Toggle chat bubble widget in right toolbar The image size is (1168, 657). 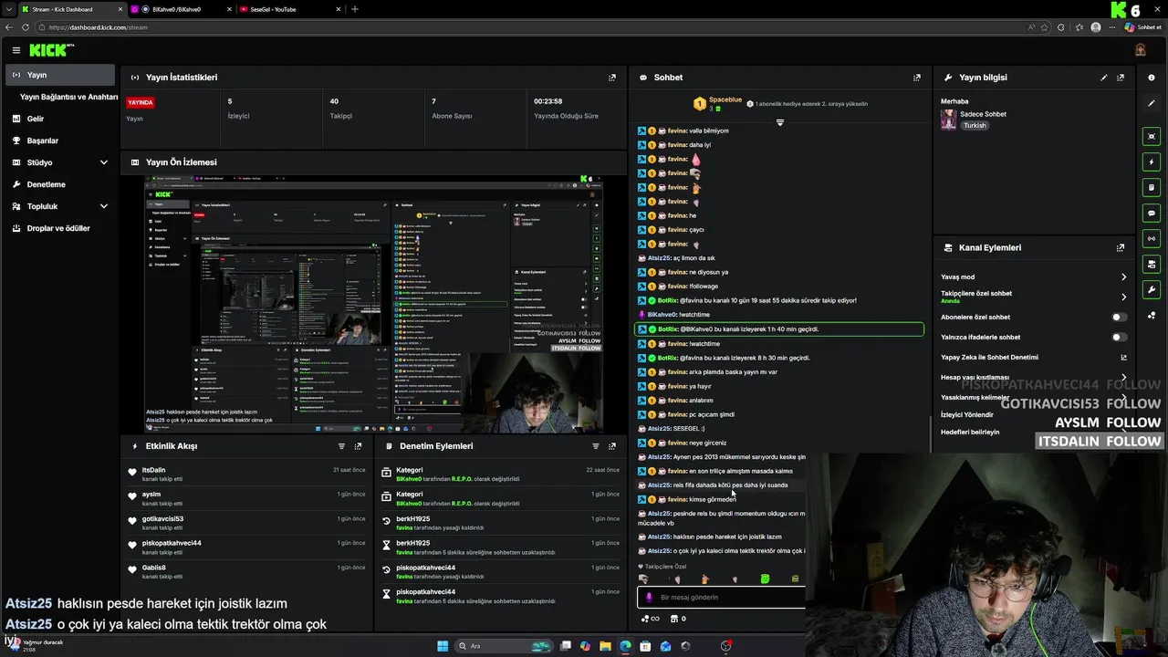tap(1152, 213)
